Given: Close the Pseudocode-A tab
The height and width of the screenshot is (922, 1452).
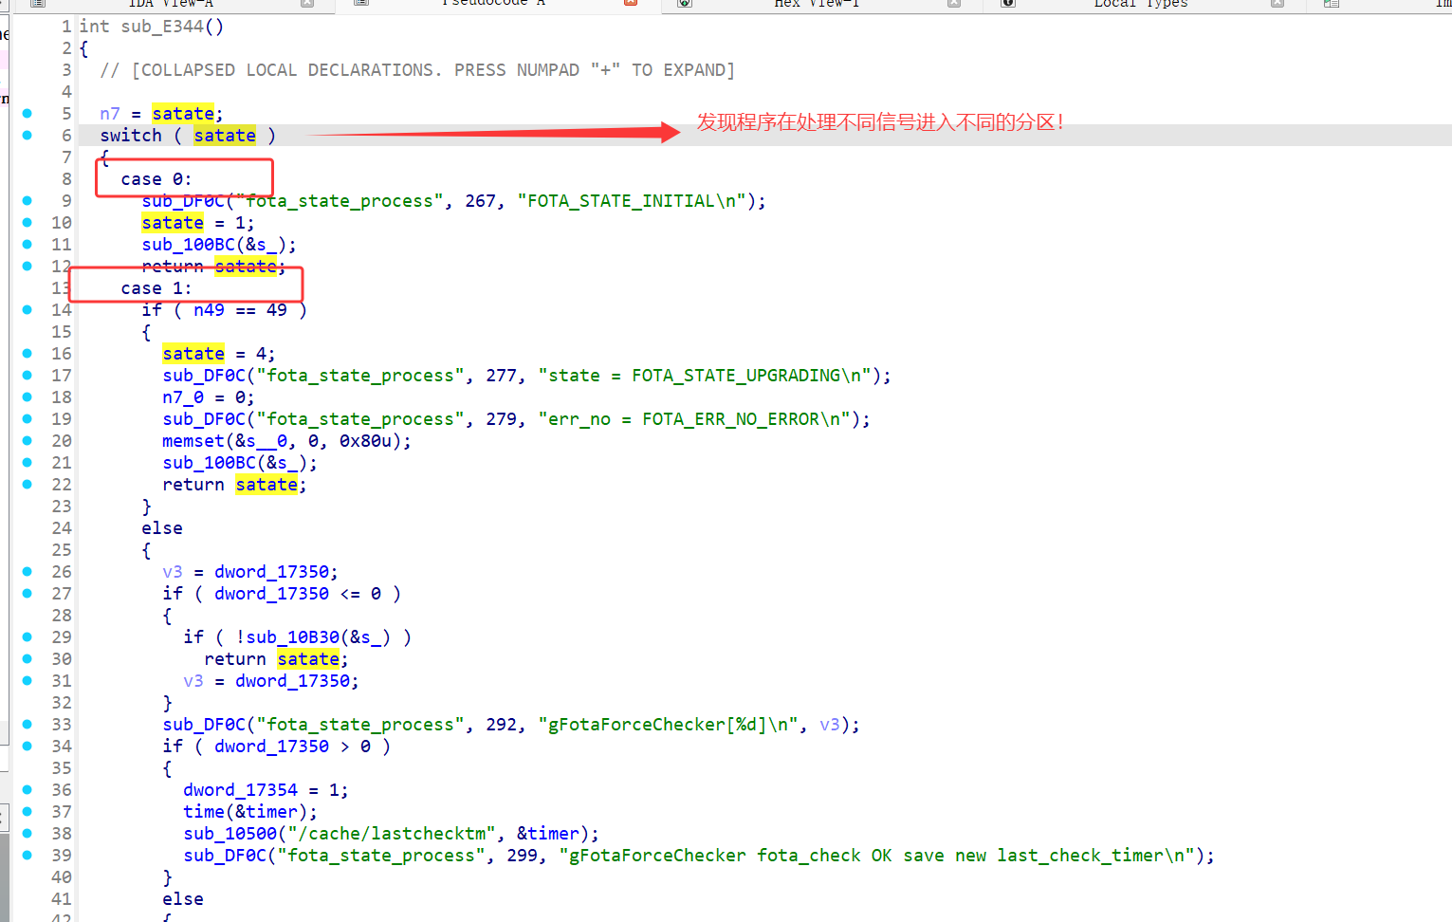Looking at the screenshot, I should (x=631, y=3).
